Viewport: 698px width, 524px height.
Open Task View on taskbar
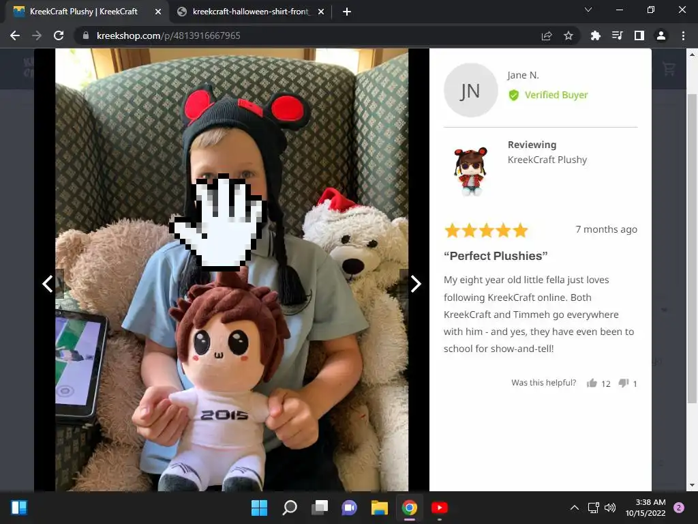point(319,508)
